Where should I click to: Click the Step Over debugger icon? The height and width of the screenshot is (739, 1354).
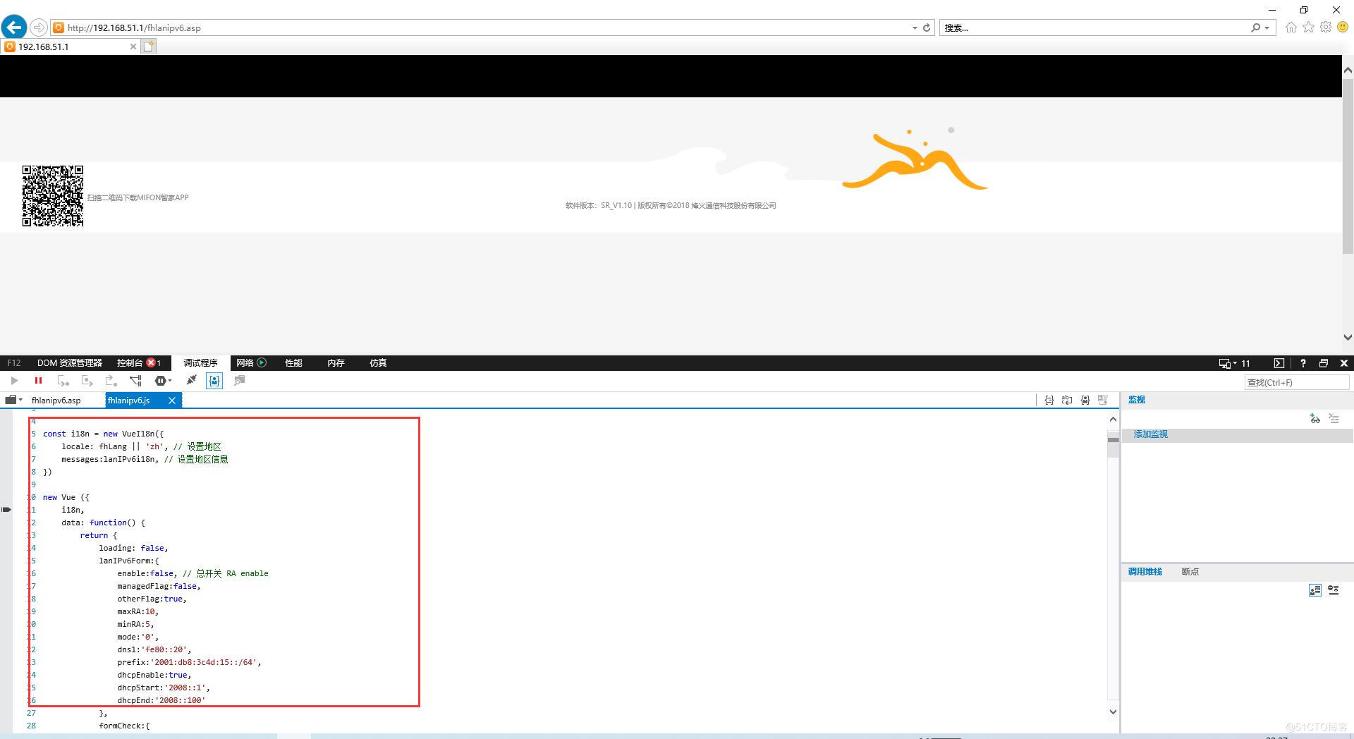(87, 381)
